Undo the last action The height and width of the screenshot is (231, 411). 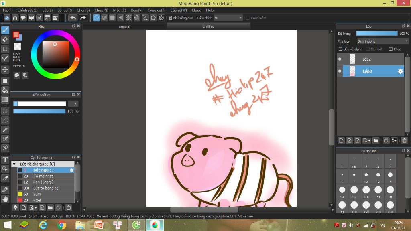(73, 18)
